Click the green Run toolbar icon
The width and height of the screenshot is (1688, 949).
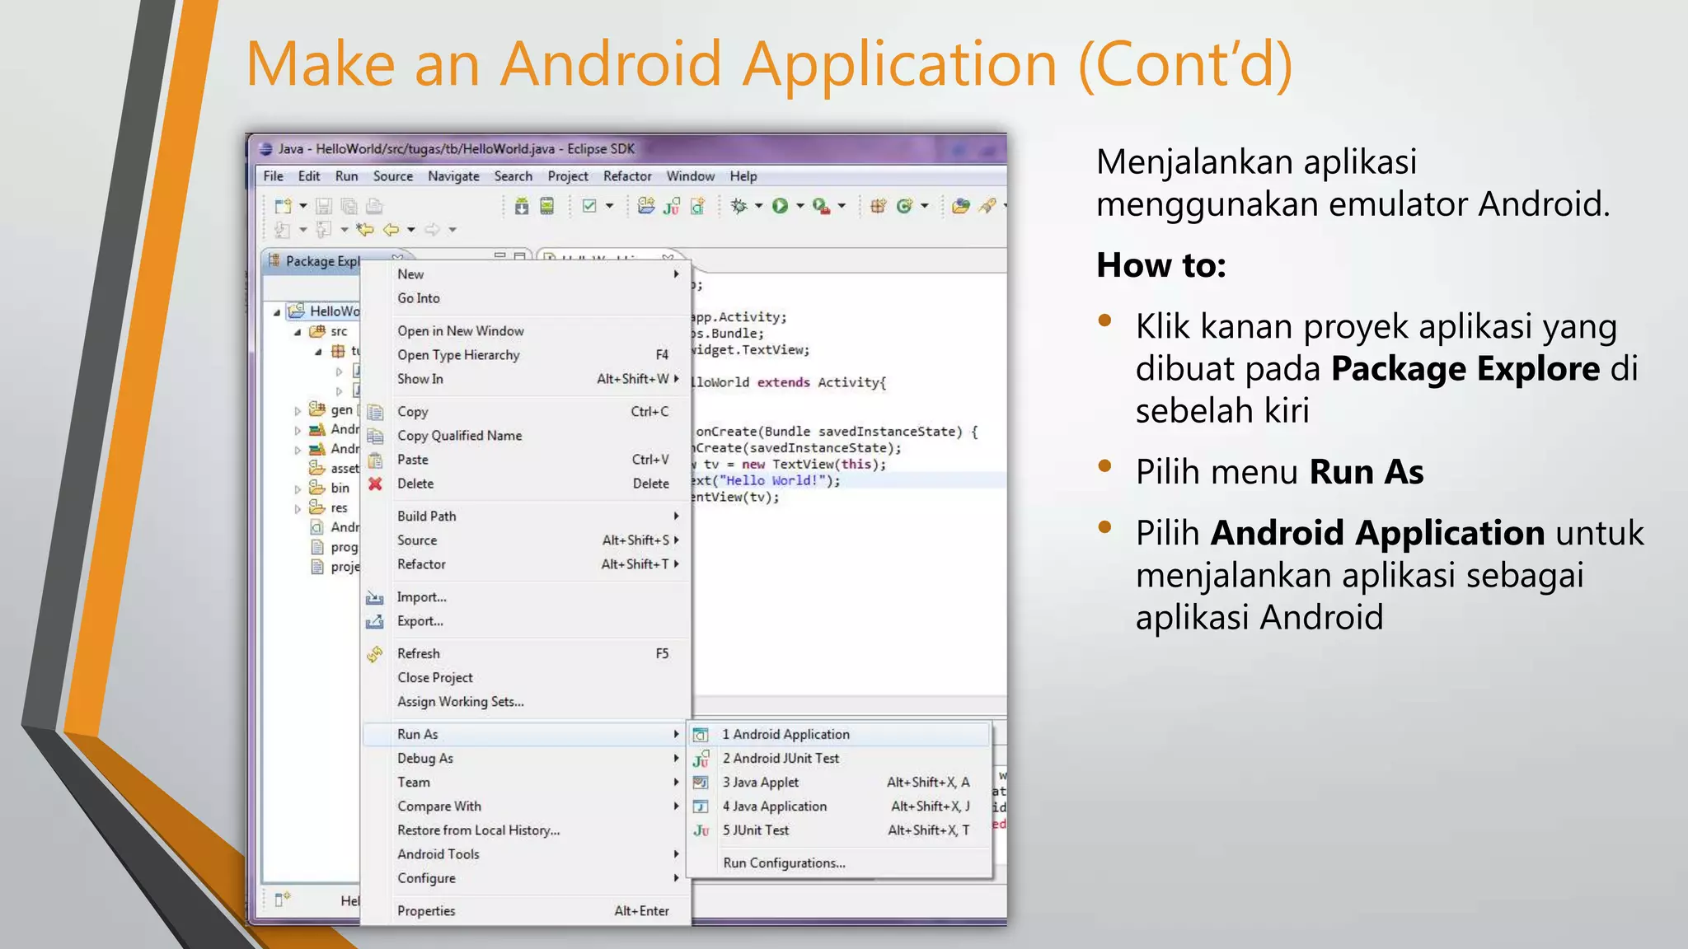pos(780,206)
